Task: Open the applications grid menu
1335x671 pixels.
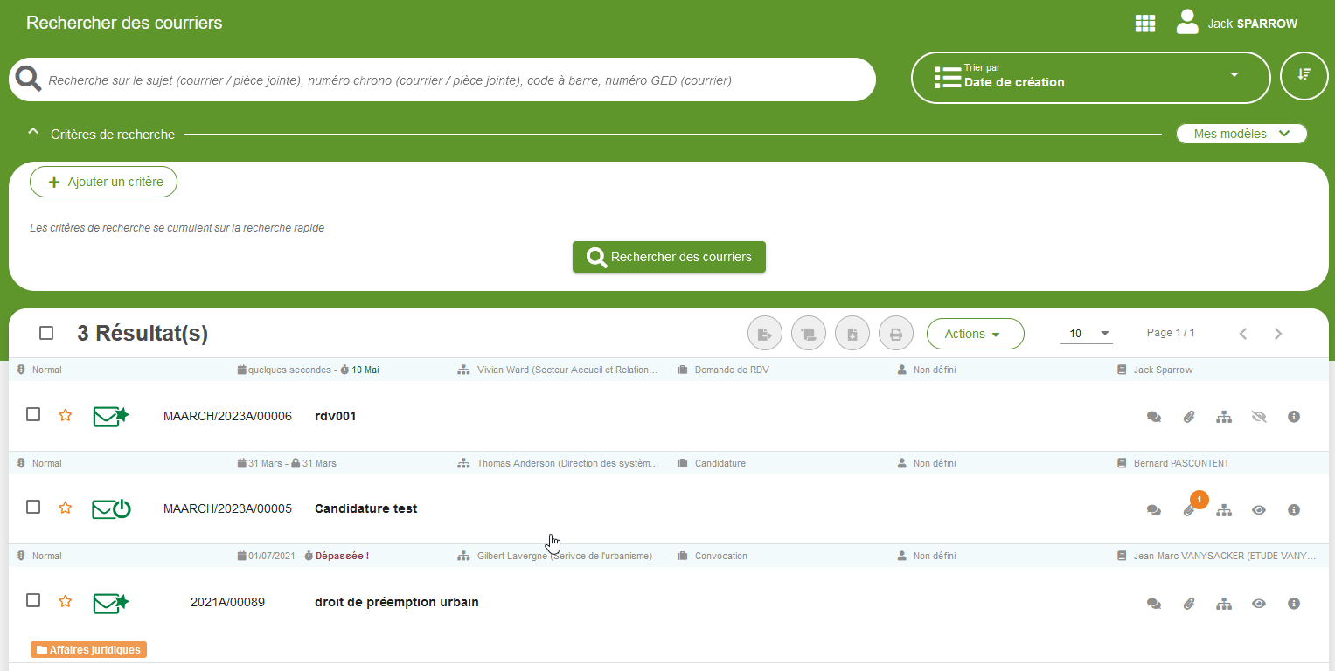Action: (x=1144, y=24)
